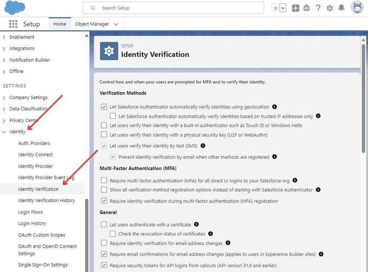This screenshot has height=272, width=368.
Task: Check let users authenticate with a certificate
Action: 104,225
